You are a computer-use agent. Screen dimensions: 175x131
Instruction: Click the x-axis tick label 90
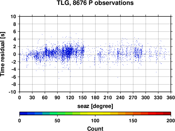[57, 97]
